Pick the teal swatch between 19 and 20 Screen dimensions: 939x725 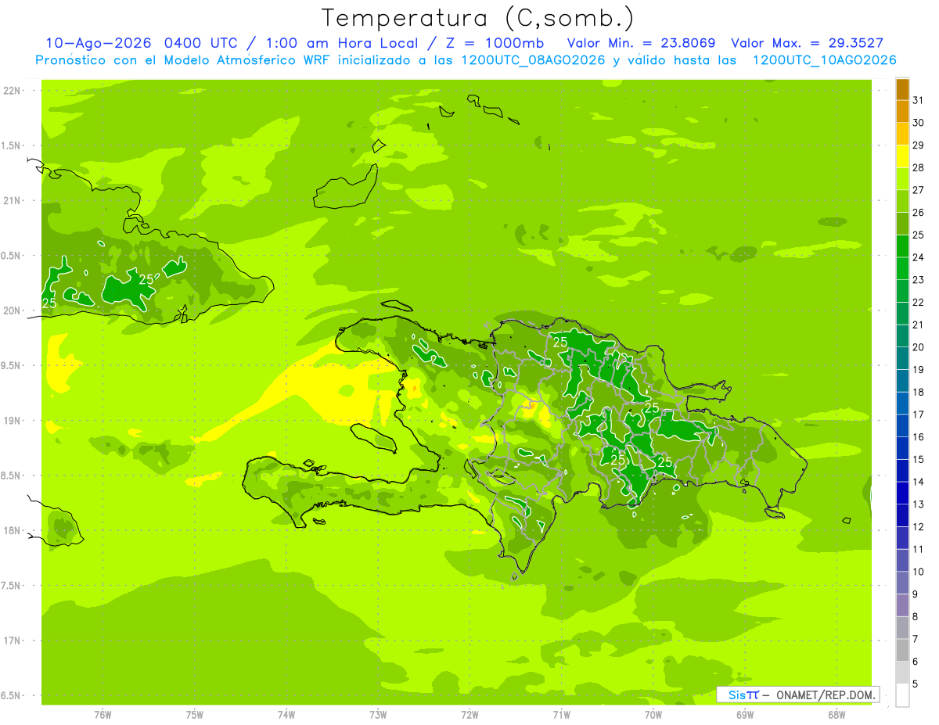tap(902, 359)
